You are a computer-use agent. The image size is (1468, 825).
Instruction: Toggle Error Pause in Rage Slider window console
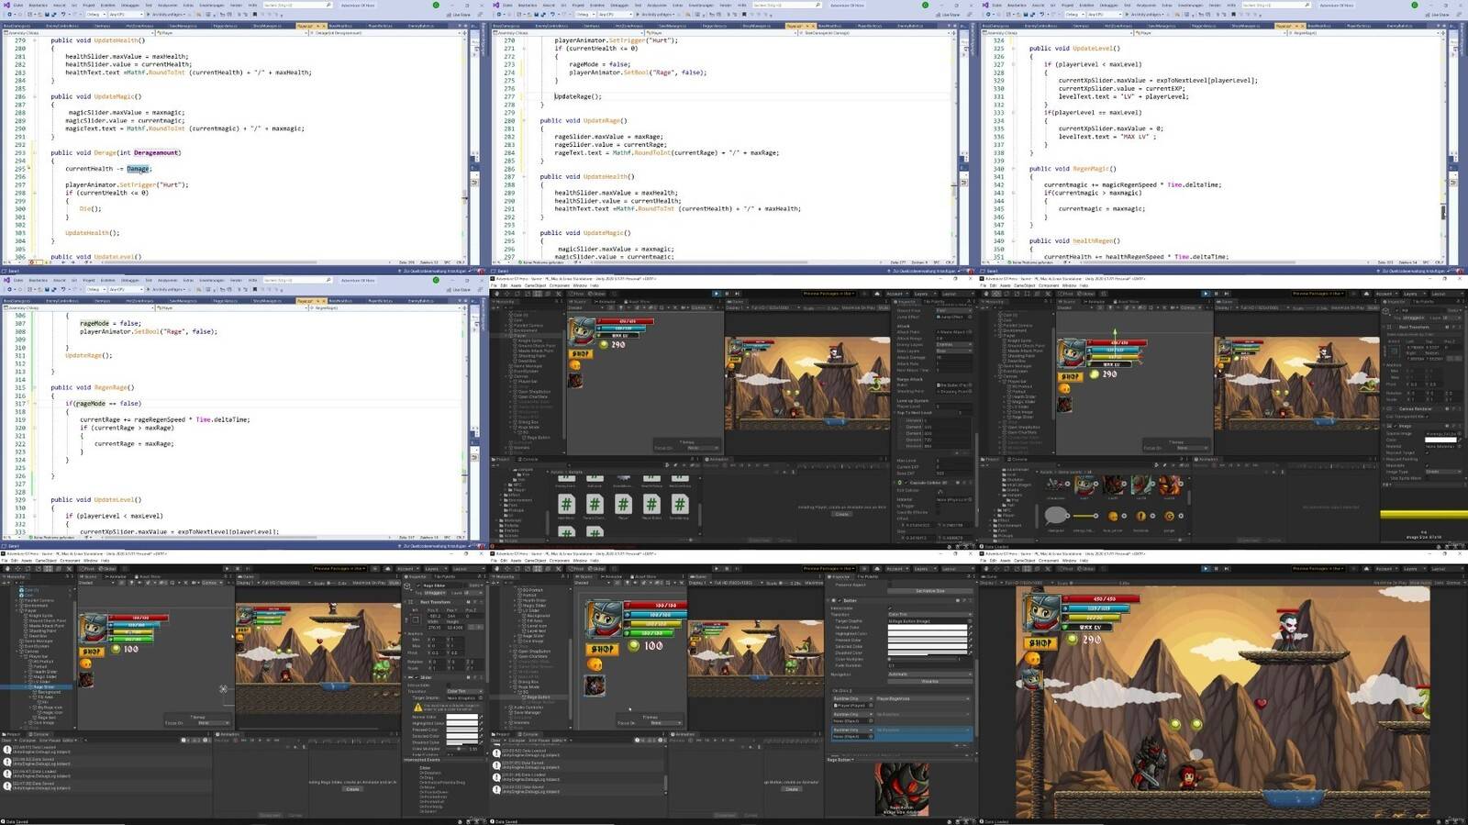click(x=50, y=741)
